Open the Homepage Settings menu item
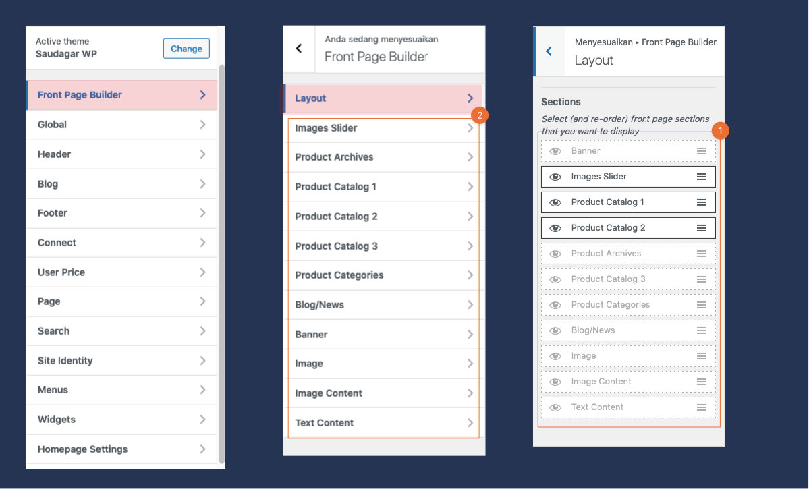This screenshot has height=489, width=809. (x=121, y=449)
